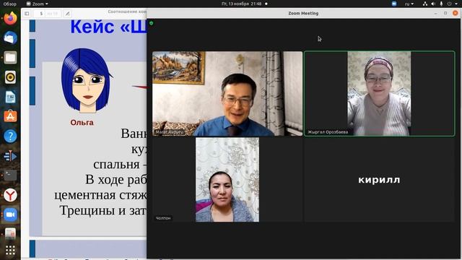Click document title Соотношение in viewer header
The image size is (462, 260).
tap(127, 12)
